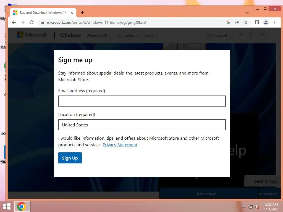Open network status tray icon
The width and height of the screenshot is (283, 212).
[250, 207]
